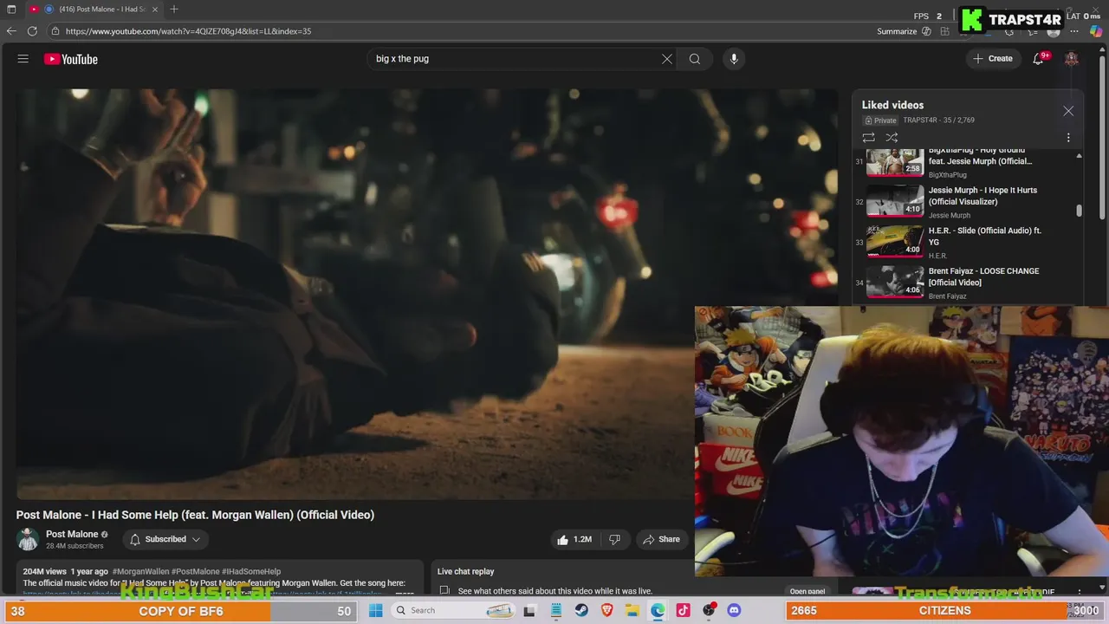Viewport: 1109px width, 624px height.
Task: Open the YouTube hamburger guide menu
Action: pyautogui.click(x=23, y=59)
